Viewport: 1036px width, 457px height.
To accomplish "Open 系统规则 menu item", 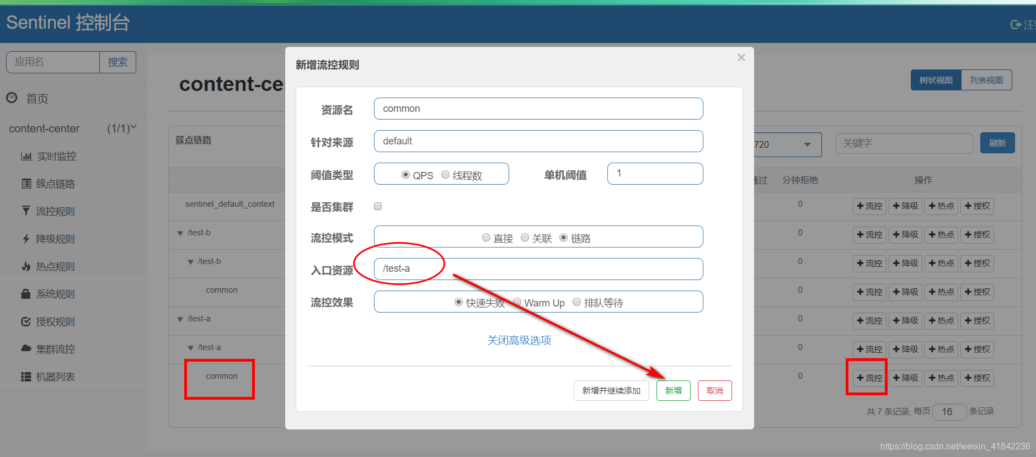I will [55, 294].
